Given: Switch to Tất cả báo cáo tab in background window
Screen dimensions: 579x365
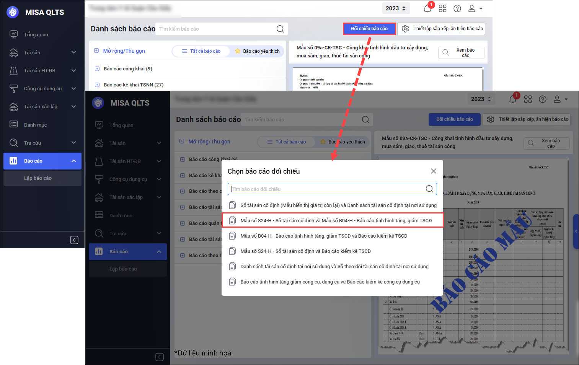Looking at the screenshot, I should (x=201, y=51).
